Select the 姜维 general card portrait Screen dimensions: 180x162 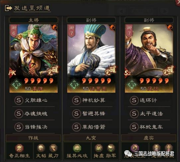(34, 58)
